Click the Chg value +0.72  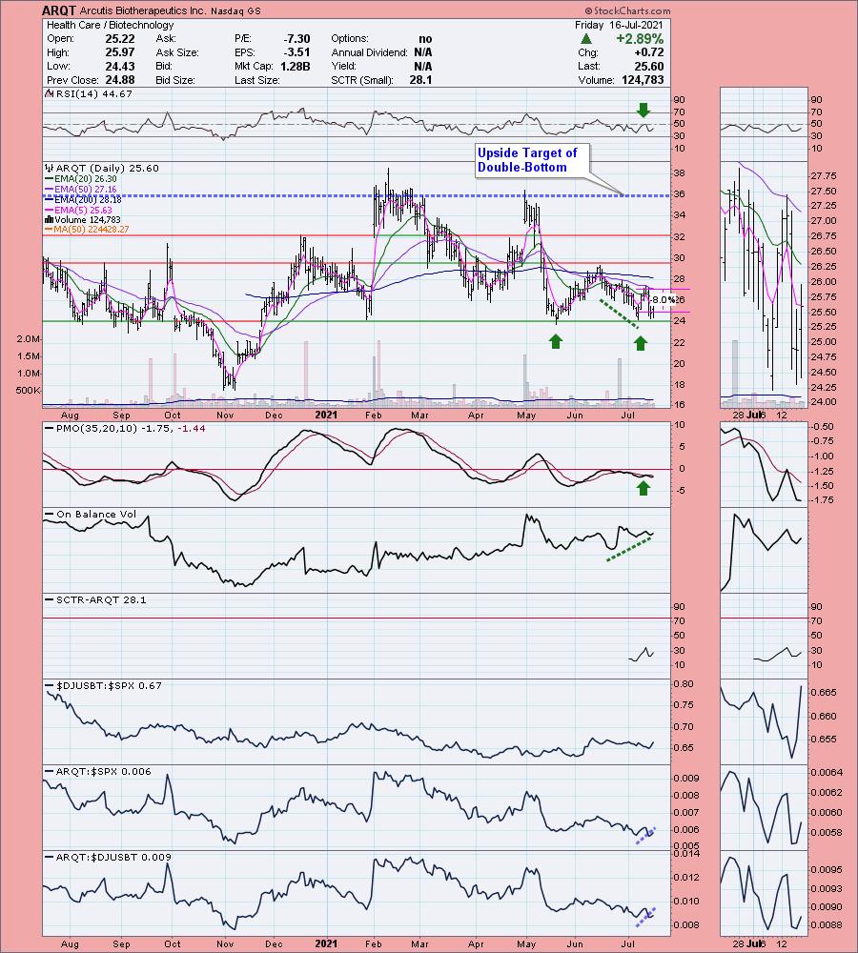pos(649,52)
